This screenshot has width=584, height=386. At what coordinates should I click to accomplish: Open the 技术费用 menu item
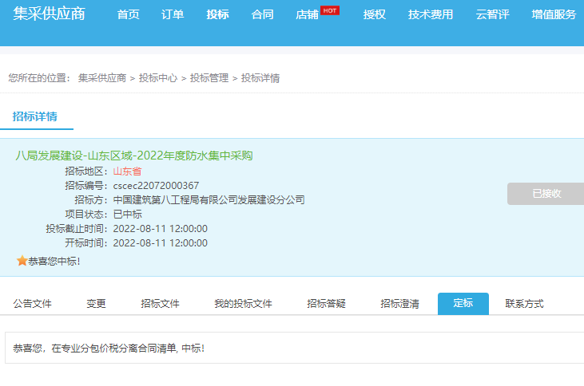coord(430,14)
